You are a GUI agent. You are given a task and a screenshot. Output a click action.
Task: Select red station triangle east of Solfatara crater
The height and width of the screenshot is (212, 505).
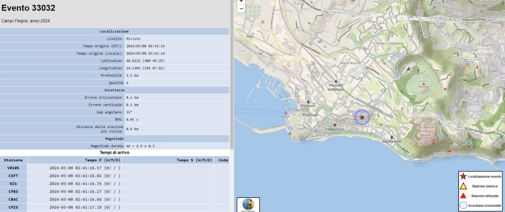(x=445, y=89)
